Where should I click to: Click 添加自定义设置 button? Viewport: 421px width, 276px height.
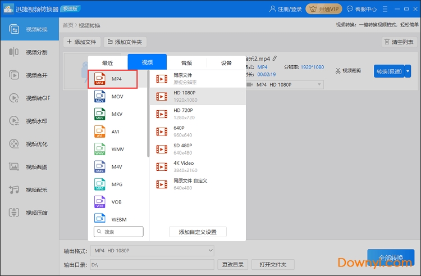point(198,232)
